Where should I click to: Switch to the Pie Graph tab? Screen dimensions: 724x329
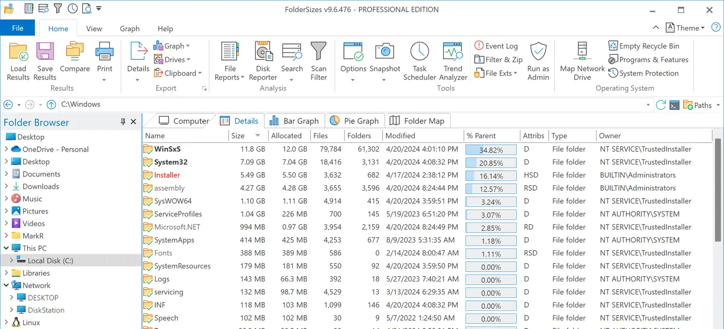pyautogui.click(x=354, y=121)
